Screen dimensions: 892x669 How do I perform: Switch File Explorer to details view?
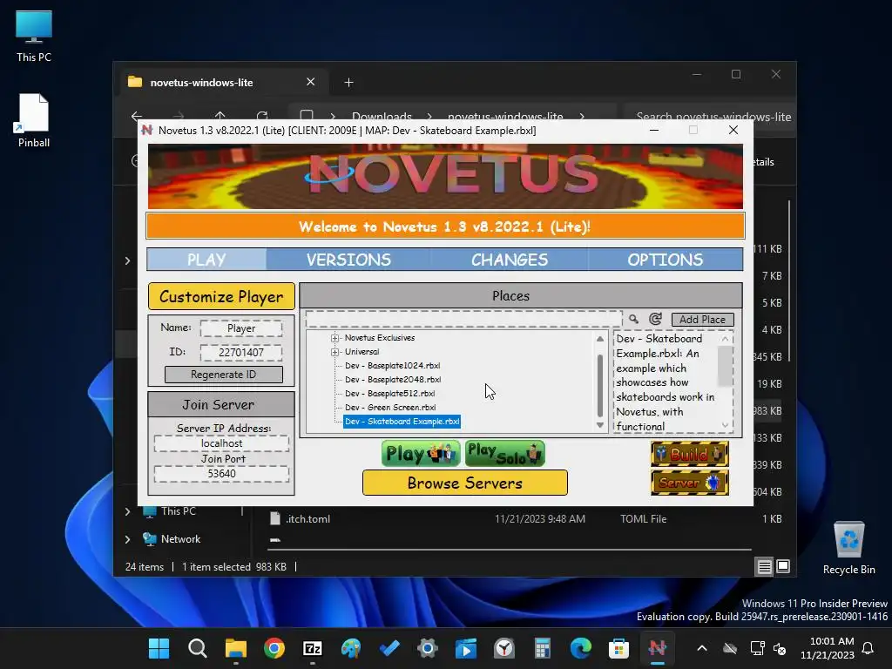(764, 566)
